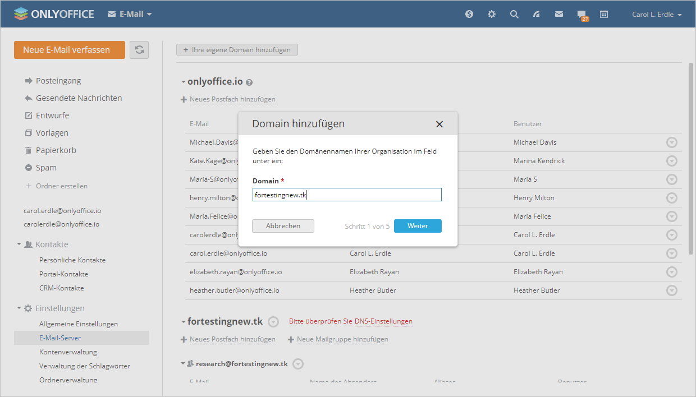Open actions dropdown next to fortestingnew.tk

coord(273,322)
